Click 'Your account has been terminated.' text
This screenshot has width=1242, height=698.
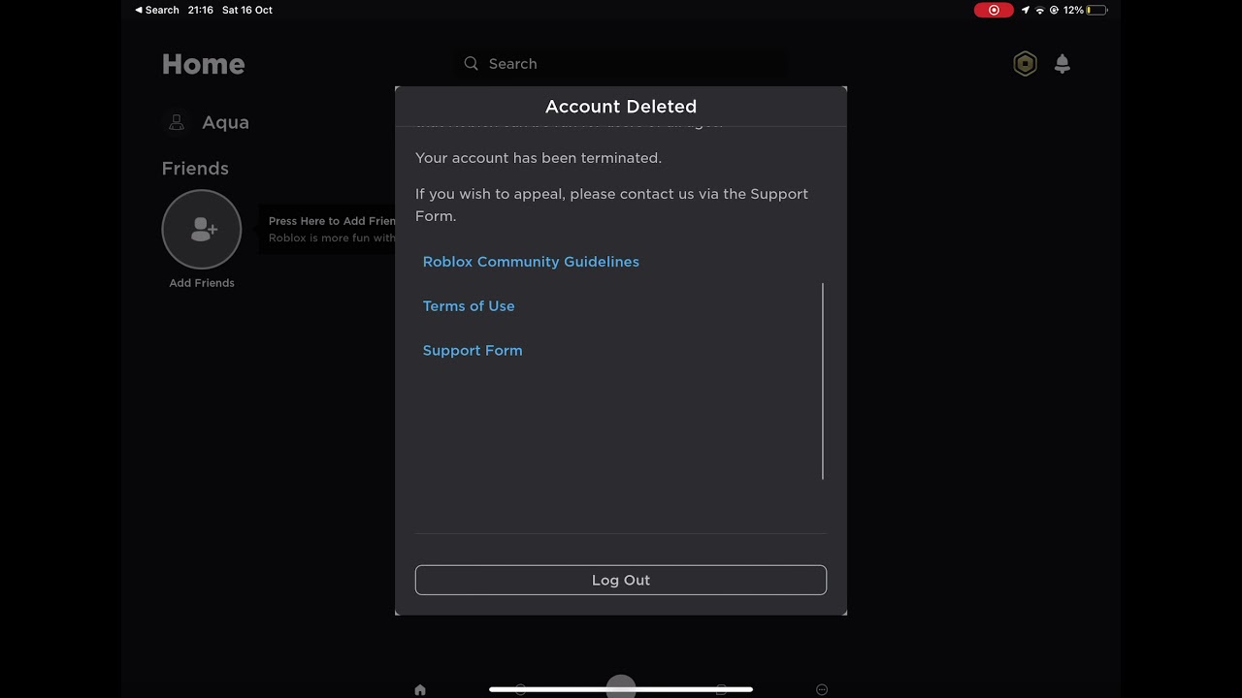(539, 158)
